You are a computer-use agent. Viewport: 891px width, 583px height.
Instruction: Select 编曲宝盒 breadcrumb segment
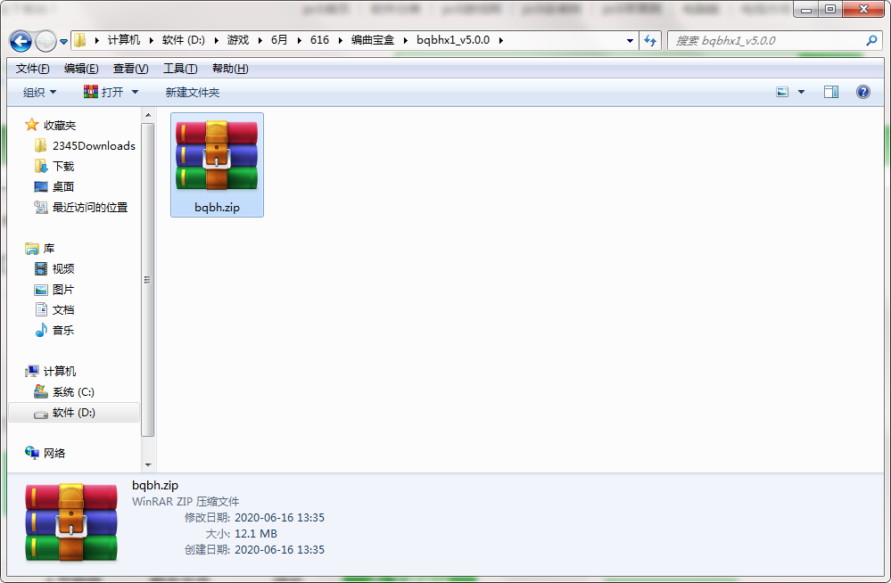point(372,40)
